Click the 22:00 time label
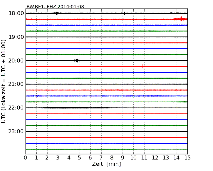This screenshot has width=213, height=171. 16,108
